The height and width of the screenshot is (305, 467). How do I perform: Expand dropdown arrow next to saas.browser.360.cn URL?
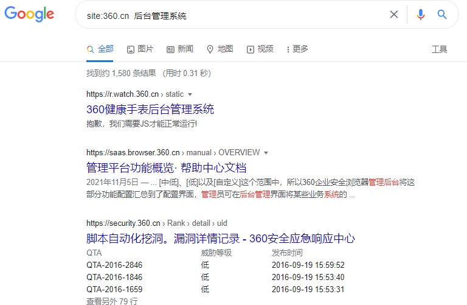(x=266, y=153)
